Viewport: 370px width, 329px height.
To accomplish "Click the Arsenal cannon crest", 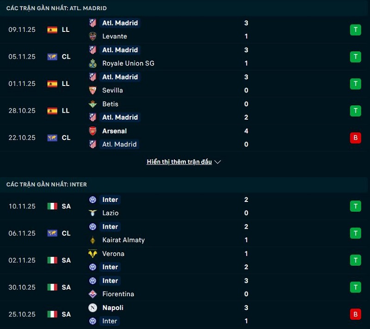I will (93, 131).
